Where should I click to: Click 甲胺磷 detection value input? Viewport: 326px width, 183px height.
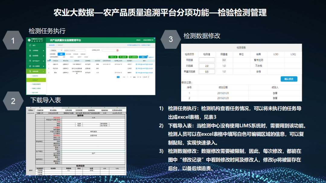[x=207, y=60]
